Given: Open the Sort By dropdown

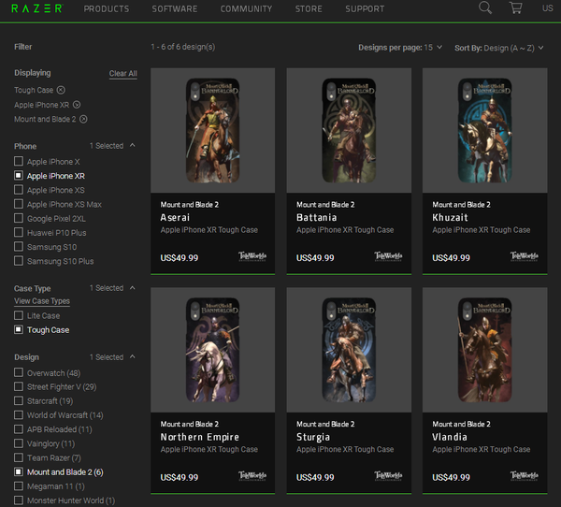Looking at the screenshot, I should point(499,48).
